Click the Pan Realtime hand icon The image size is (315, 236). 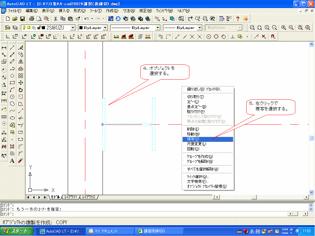[190, 19]
